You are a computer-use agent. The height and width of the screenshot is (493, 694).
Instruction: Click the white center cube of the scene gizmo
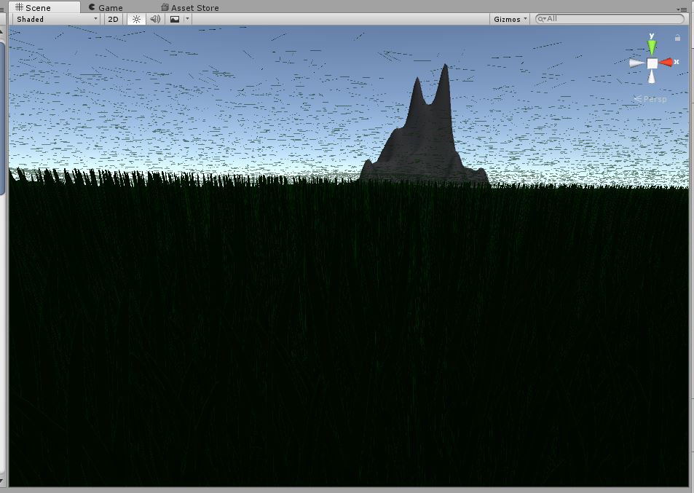652,63
